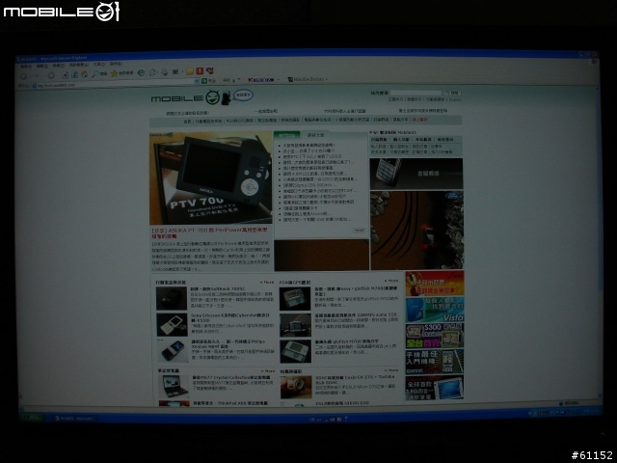Screen dimensions: 617x463
Task: Stop page loading with the red X icon
Action: 65,74
